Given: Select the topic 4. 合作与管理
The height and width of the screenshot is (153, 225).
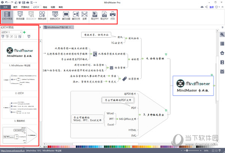Looking at the screenshot, I should pyautogui.click(x=155, y=58).
